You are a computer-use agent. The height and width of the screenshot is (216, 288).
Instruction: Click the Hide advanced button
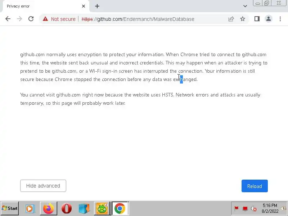pyautogui.click(x=43, y=186)
